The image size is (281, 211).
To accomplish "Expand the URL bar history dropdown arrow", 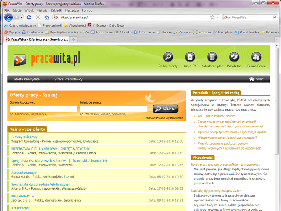I will (x=218, y=17).
